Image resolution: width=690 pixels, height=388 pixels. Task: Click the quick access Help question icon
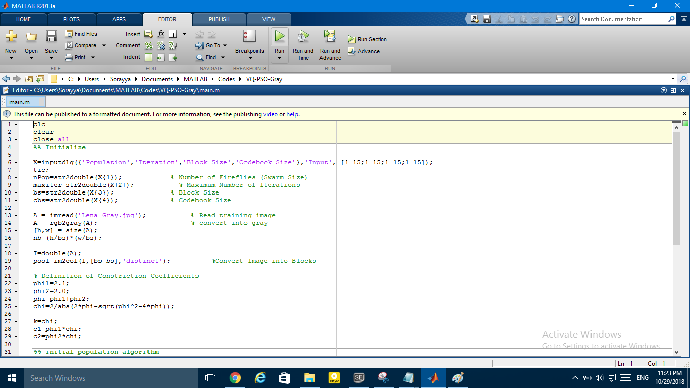coord(572,19)
